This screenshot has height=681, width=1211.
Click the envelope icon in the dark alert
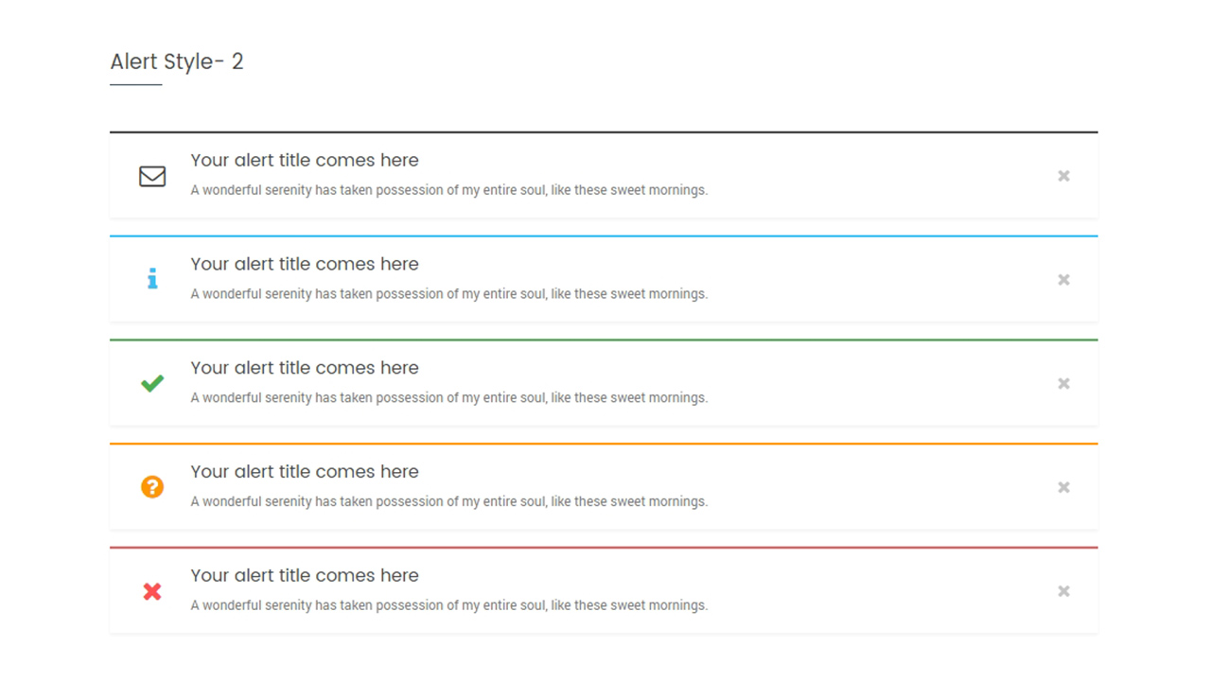pos(152,176)
